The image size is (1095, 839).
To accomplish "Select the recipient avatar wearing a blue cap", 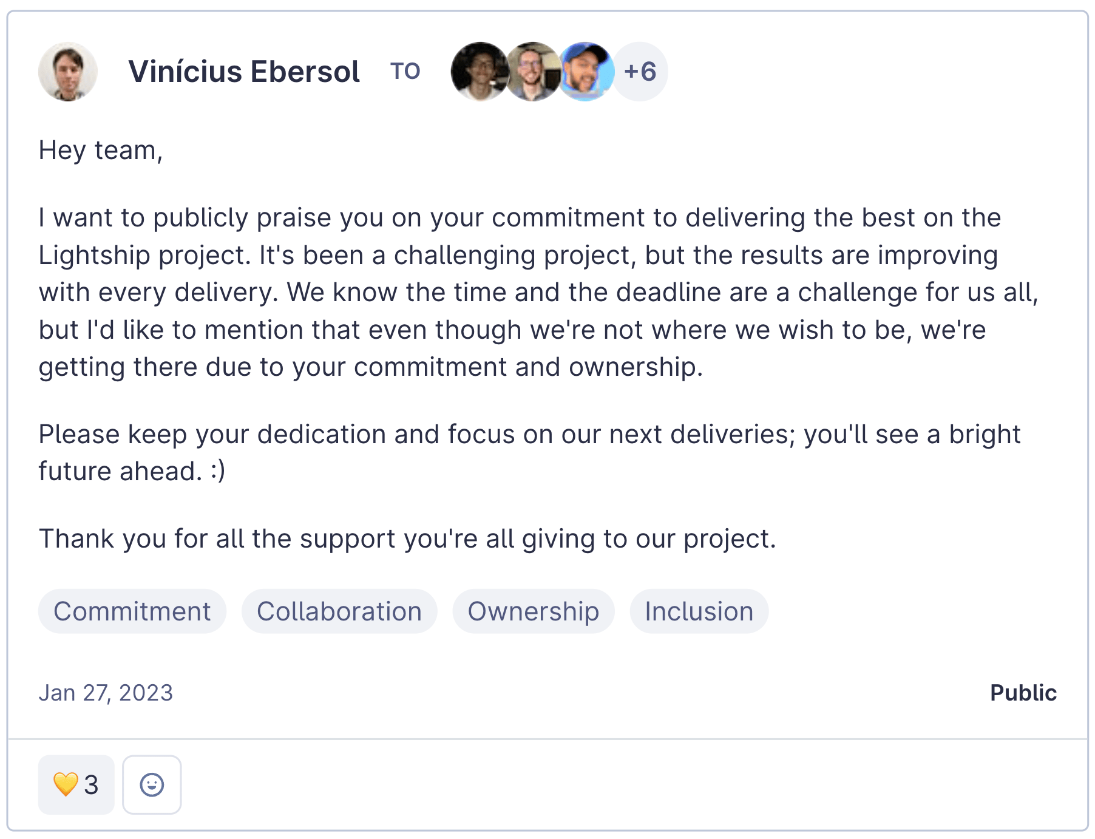I will (x=586, y=72).
